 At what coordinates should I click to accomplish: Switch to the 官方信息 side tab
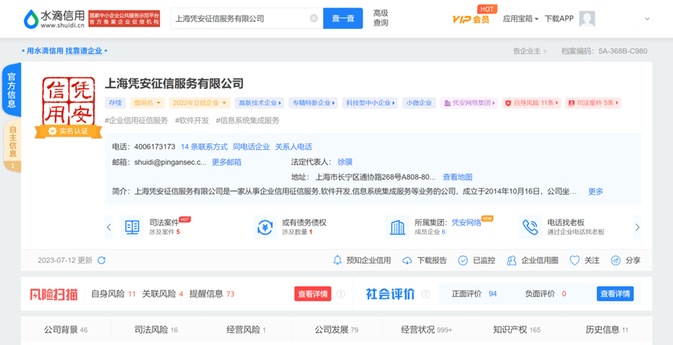[x=11, y=90]
